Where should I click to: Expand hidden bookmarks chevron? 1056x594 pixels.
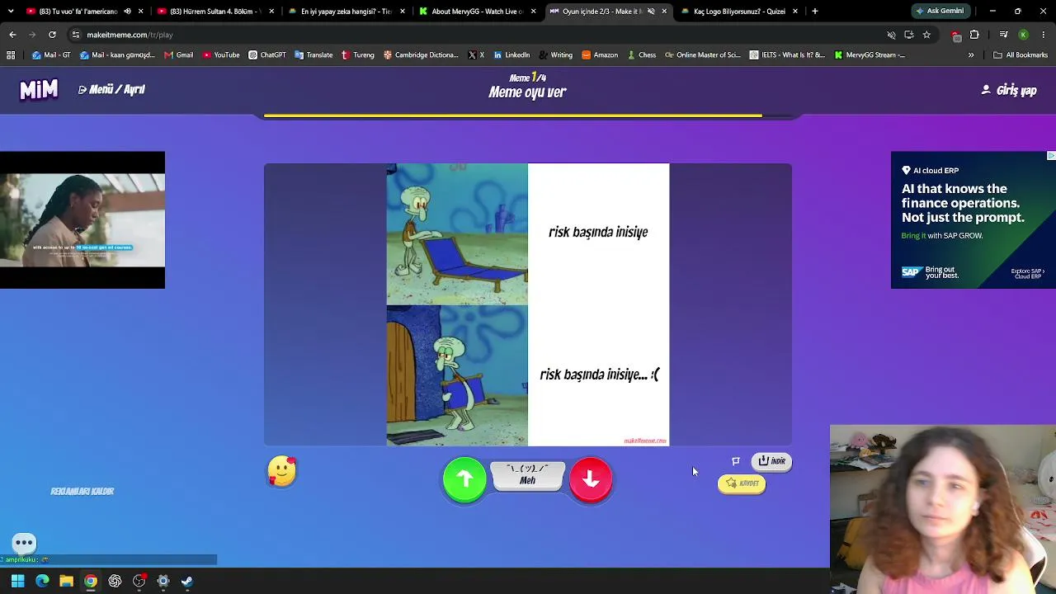(971, 55)
